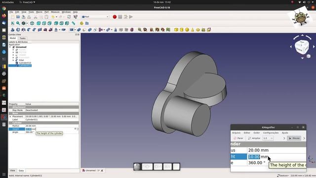Create a torus primitive icon
The image size is (316, 178).
click(x=198, y=30)
